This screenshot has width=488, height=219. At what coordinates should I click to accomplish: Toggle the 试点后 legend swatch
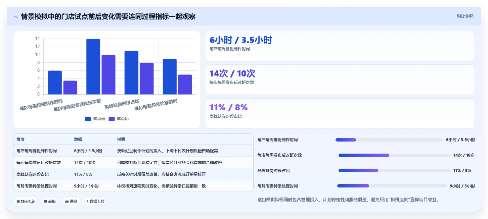(112, 119)
